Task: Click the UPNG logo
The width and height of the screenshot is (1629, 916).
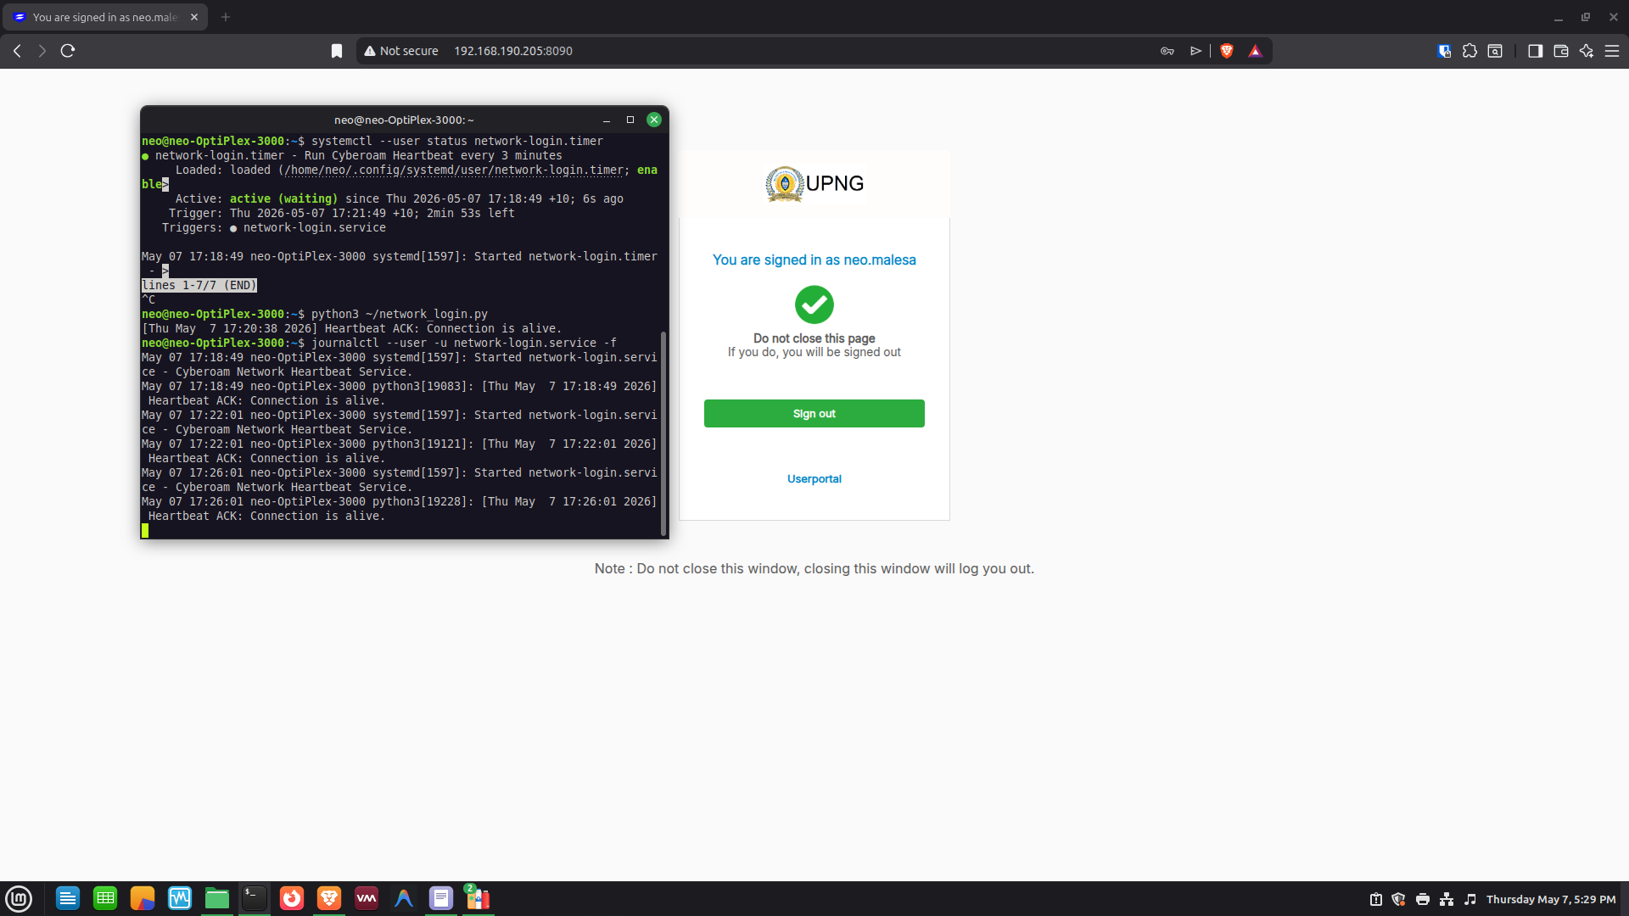Action: (814, 183)
